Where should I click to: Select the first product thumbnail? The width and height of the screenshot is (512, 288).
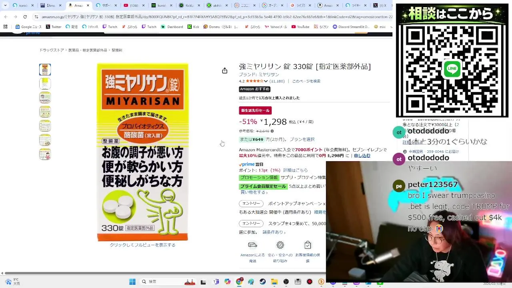click(x=45, y=70)
